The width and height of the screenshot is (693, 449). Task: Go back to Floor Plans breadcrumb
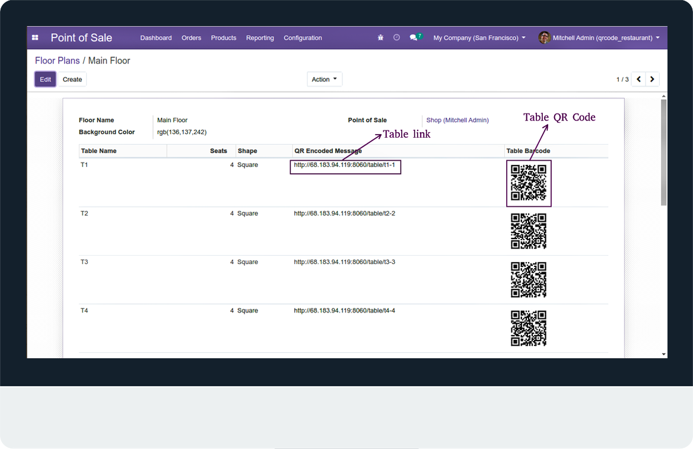tap(58, 60)
